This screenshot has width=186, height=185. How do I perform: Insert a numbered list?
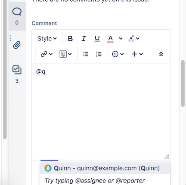99,54
